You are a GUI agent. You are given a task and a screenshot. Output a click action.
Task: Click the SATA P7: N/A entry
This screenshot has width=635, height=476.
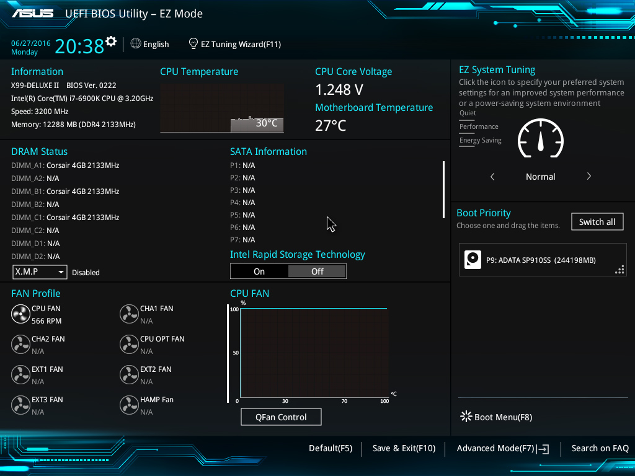point(242,240)
